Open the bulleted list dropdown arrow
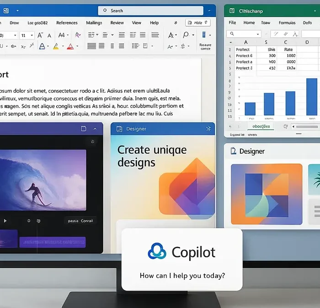 pos(97,35)
